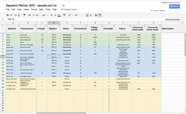
Task: Toggle bold formatting
Action: pyautogui.click(x=51, y=15)
